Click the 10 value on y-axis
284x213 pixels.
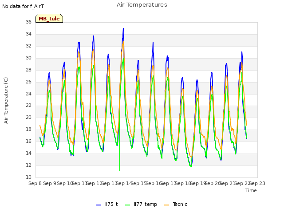(x=28, y=177)
